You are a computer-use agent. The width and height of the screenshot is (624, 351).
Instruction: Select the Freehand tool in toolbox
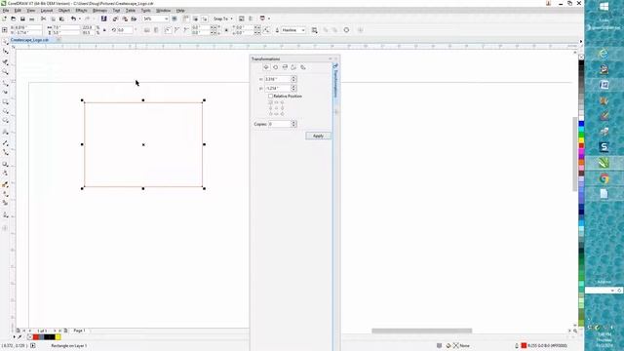click(5, 82)
